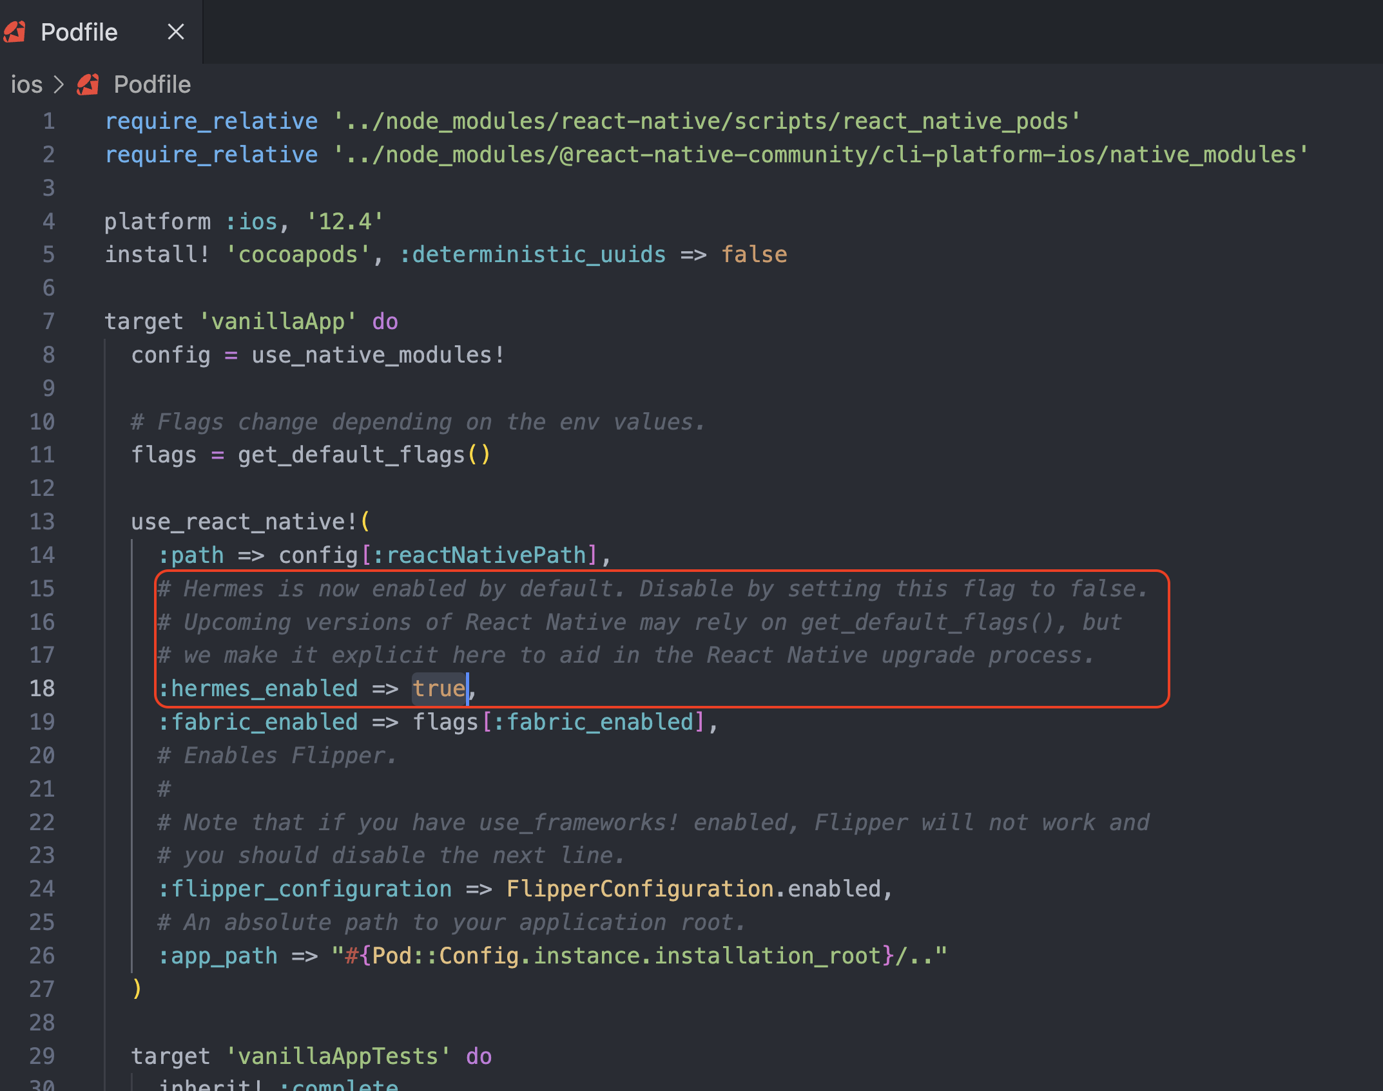Click the react_native_pods path string
Screen dimensions: 1383x1091
(706, 121)
